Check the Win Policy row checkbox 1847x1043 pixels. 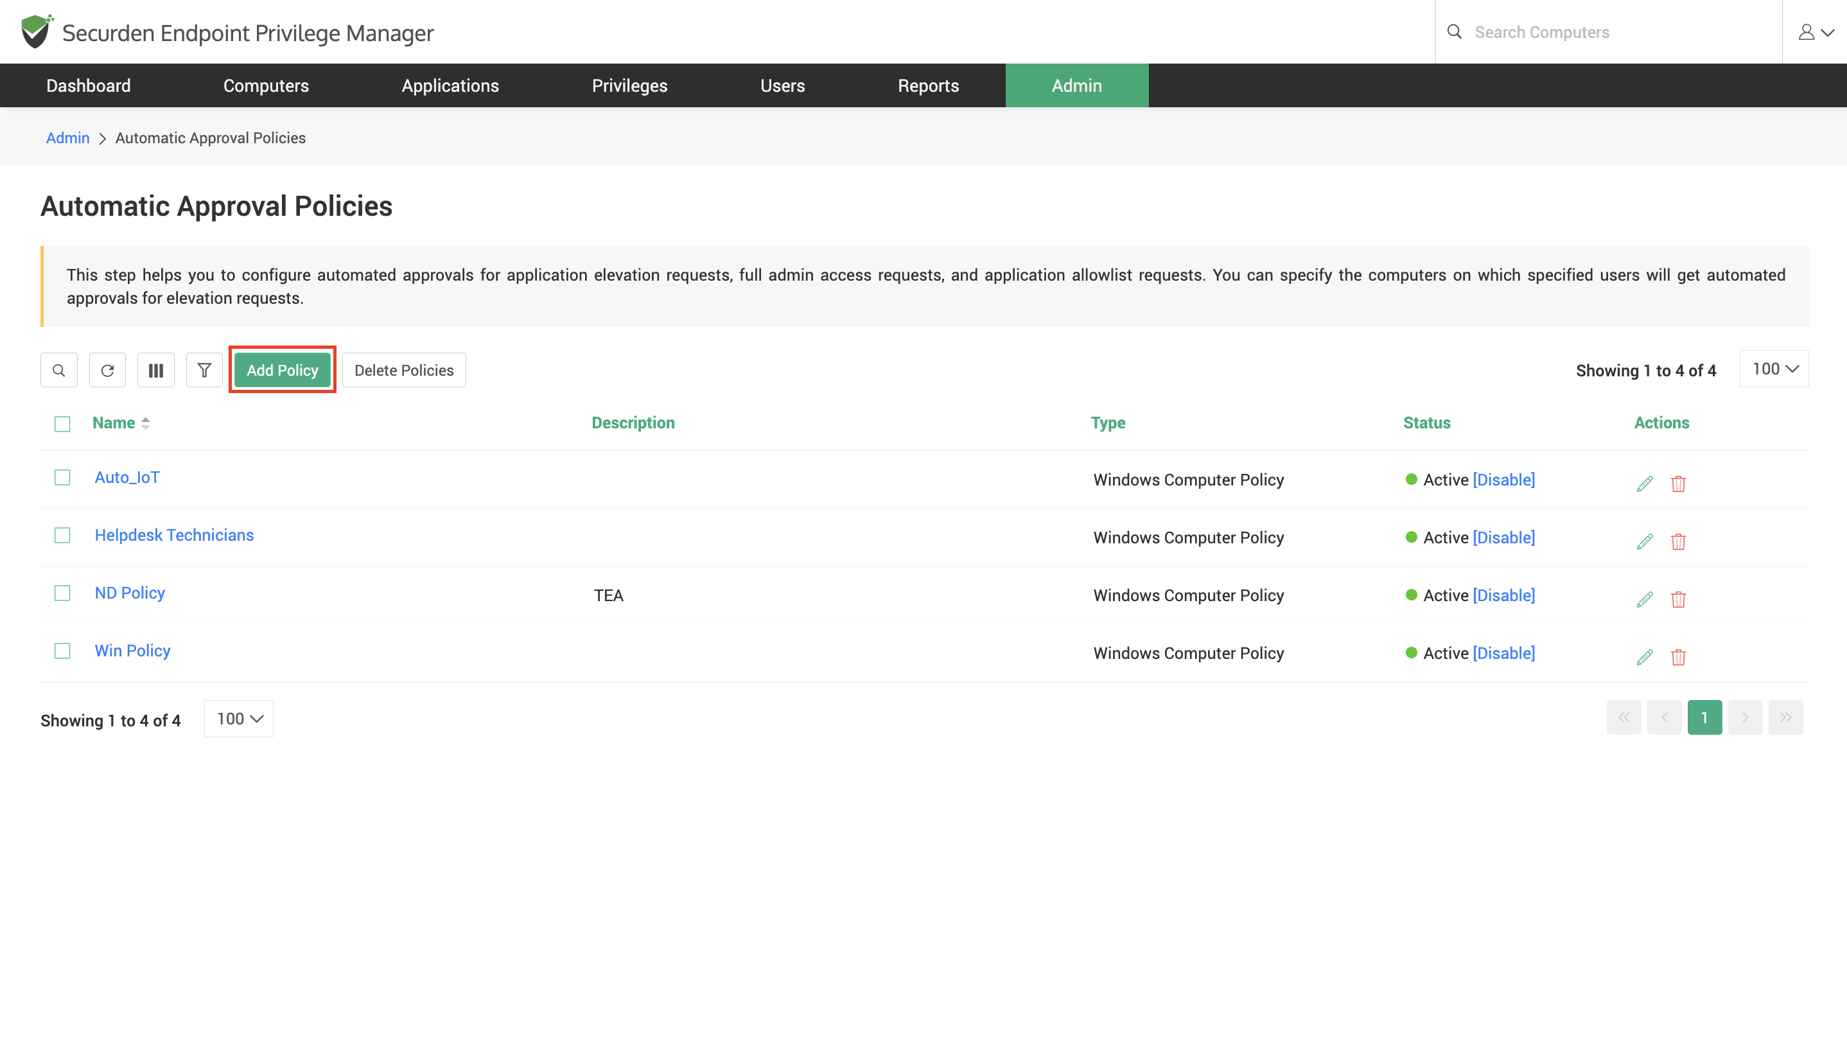(62, 651)
